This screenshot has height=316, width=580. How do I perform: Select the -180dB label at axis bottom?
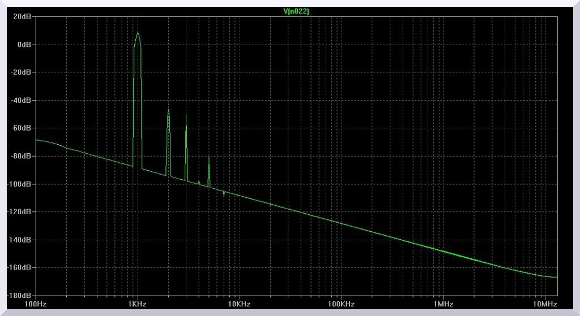19,296
